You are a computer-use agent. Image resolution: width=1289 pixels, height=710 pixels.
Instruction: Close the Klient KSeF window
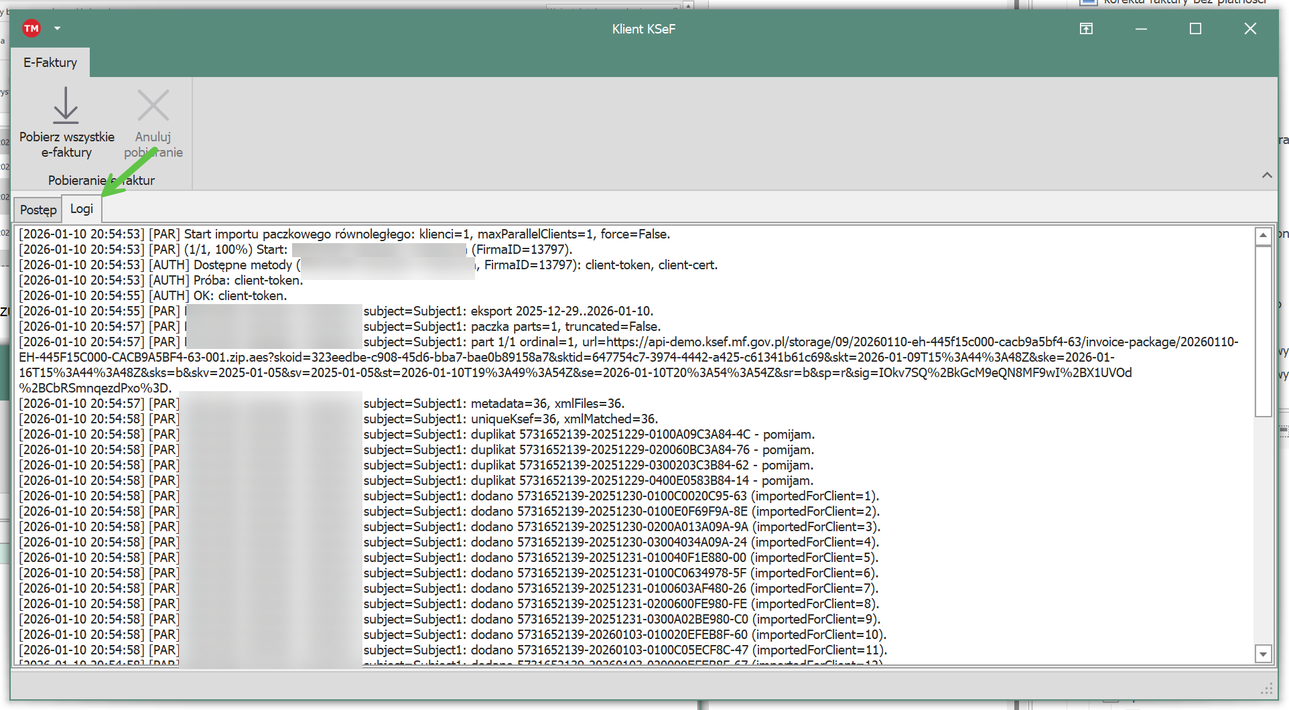pyautogui.click(x=1250, y=29)
